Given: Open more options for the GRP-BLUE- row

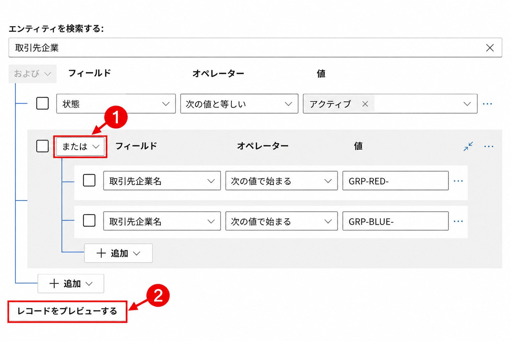Looking at the screenshot, I should pyautogui.click(x=458, y=221).
